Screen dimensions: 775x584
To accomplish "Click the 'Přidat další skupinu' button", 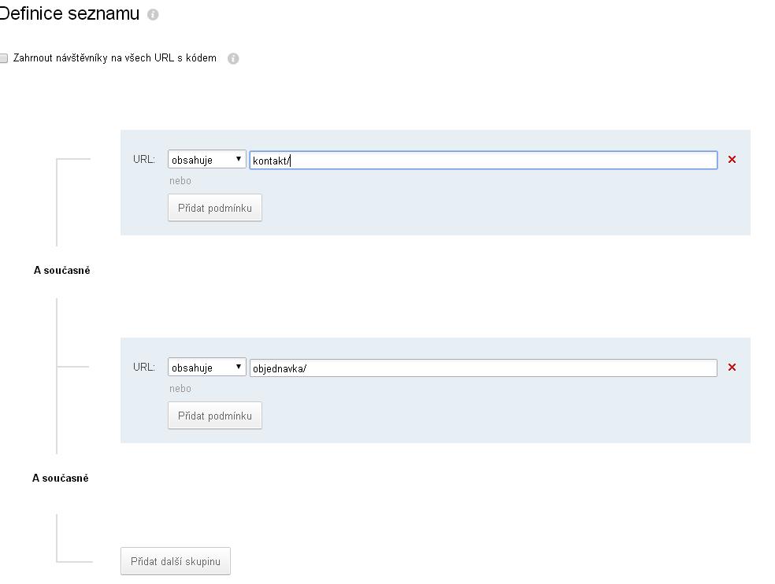I will pyautogui.click(x=176, y=561).
